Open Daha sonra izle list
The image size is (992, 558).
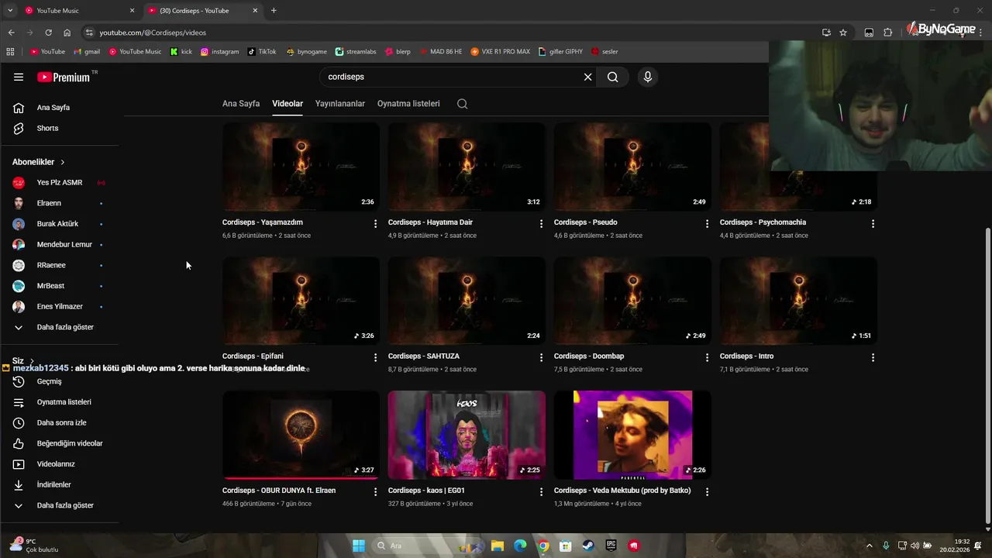pyautogui.click(x=59, y=422)
